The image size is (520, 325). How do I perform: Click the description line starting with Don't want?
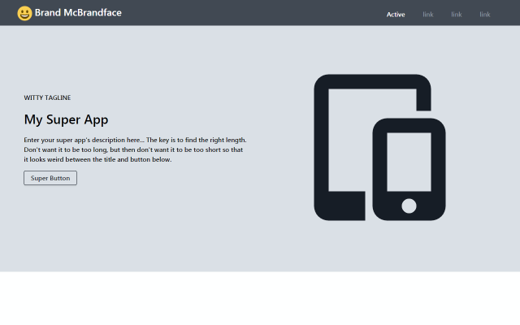(x=133, y=149)
